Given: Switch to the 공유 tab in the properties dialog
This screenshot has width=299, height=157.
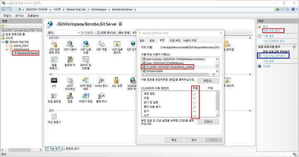Looking at the screenshot, I should (152, 41).
